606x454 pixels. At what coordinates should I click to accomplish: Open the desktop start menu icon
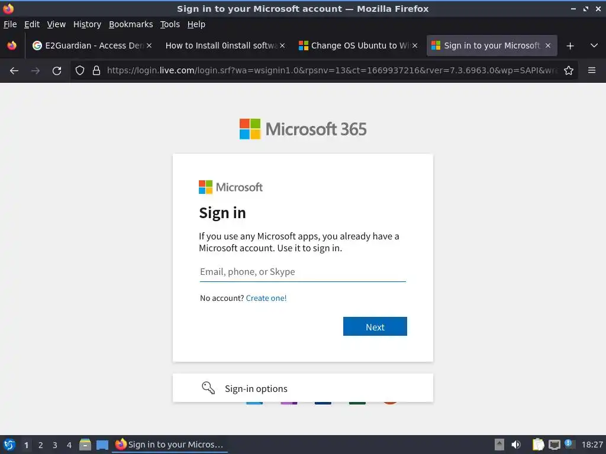[x=9, y=445]
